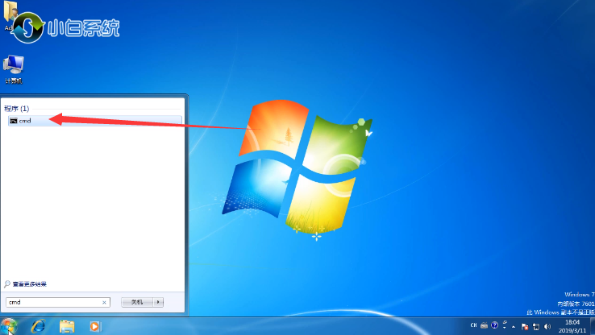Open the help icon on language bar
Viewport: 595px width, 335px height.
pos(494,325)
